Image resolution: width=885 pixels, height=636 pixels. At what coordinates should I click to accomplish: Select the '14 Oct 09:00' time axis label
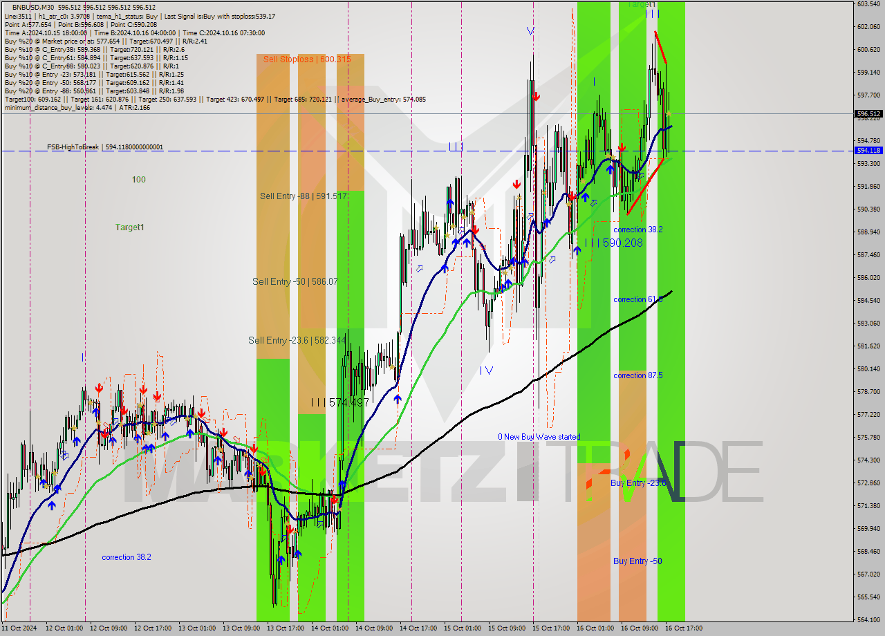[x=373, y=628]
